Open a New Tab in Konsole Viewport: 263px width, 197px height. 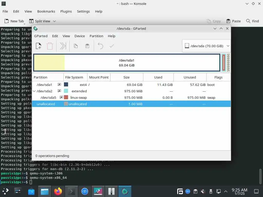pyautogui.click(x=14, y=21)
